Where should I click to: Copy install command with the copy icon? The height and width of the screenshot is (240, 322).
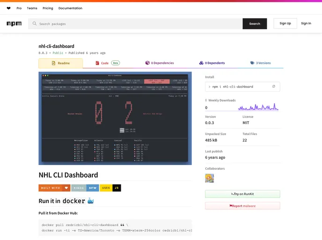pos(273,86)
